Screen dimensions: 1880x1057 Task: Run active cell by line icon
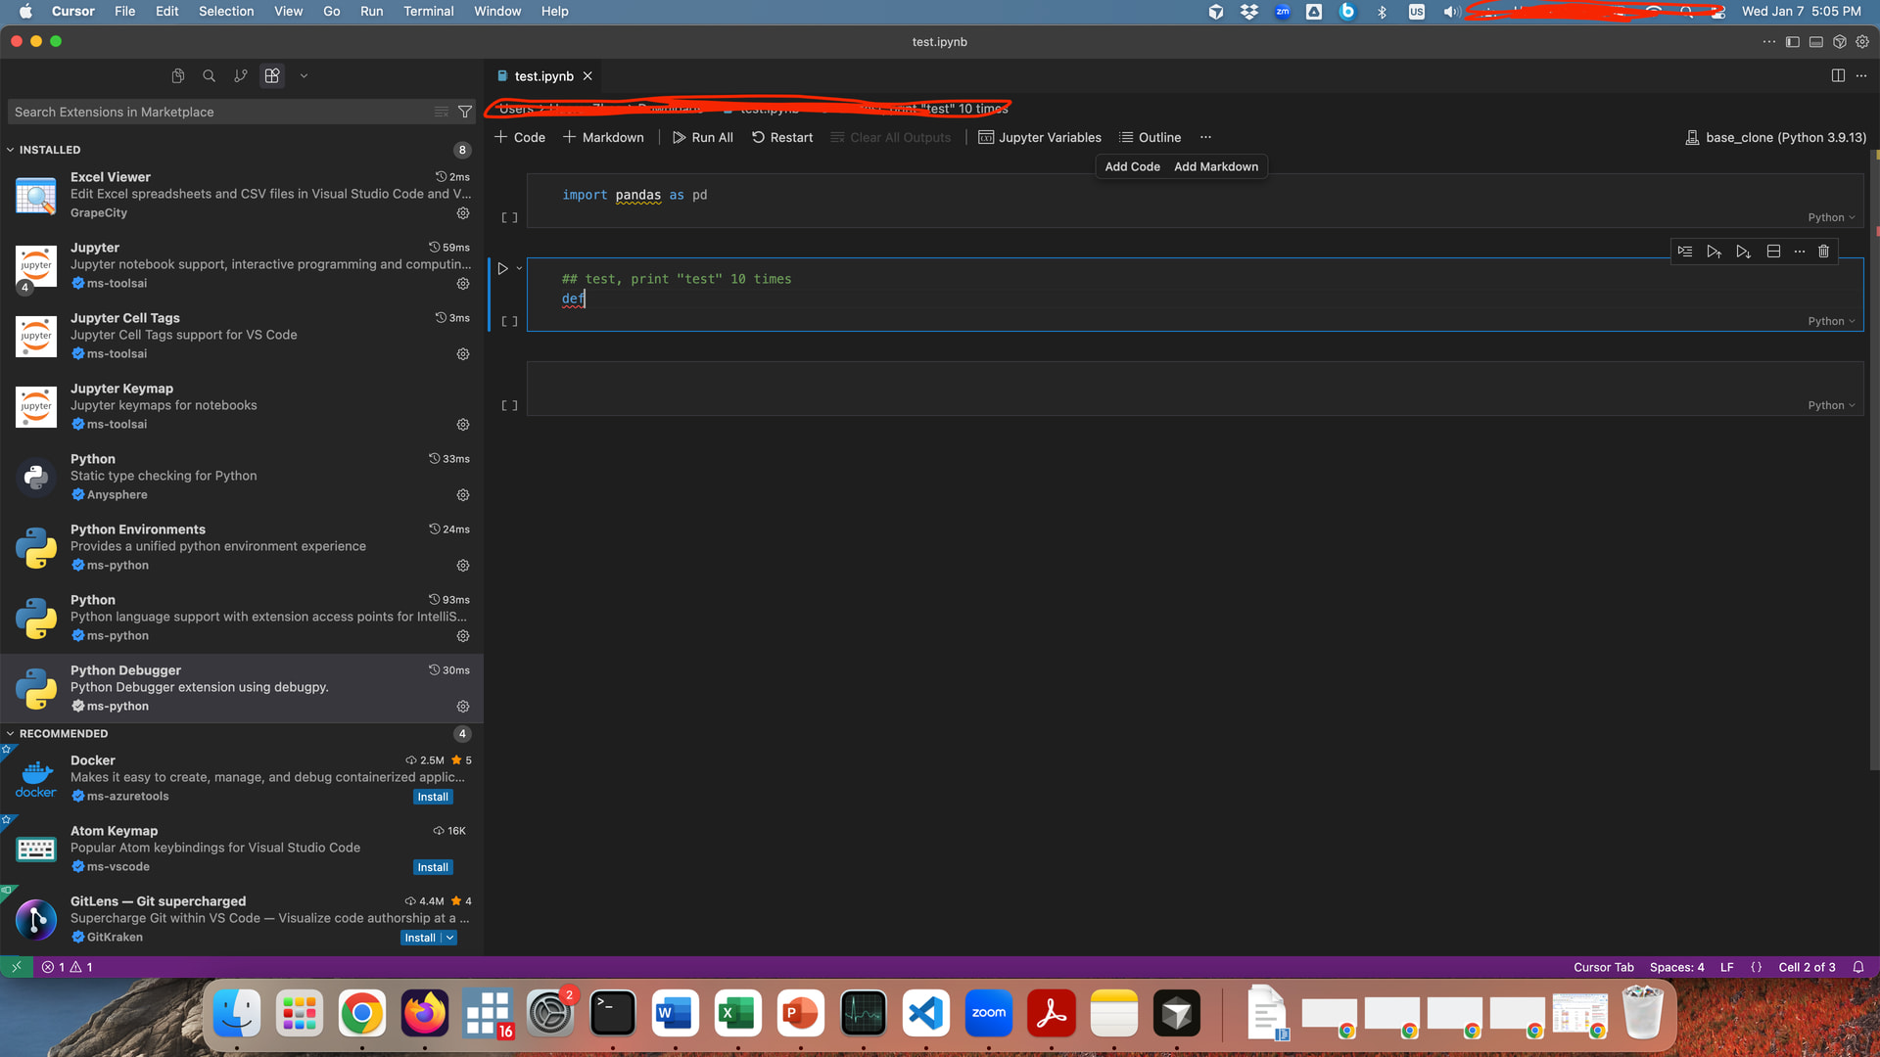pyautogui.click(x=1684, y=252)
